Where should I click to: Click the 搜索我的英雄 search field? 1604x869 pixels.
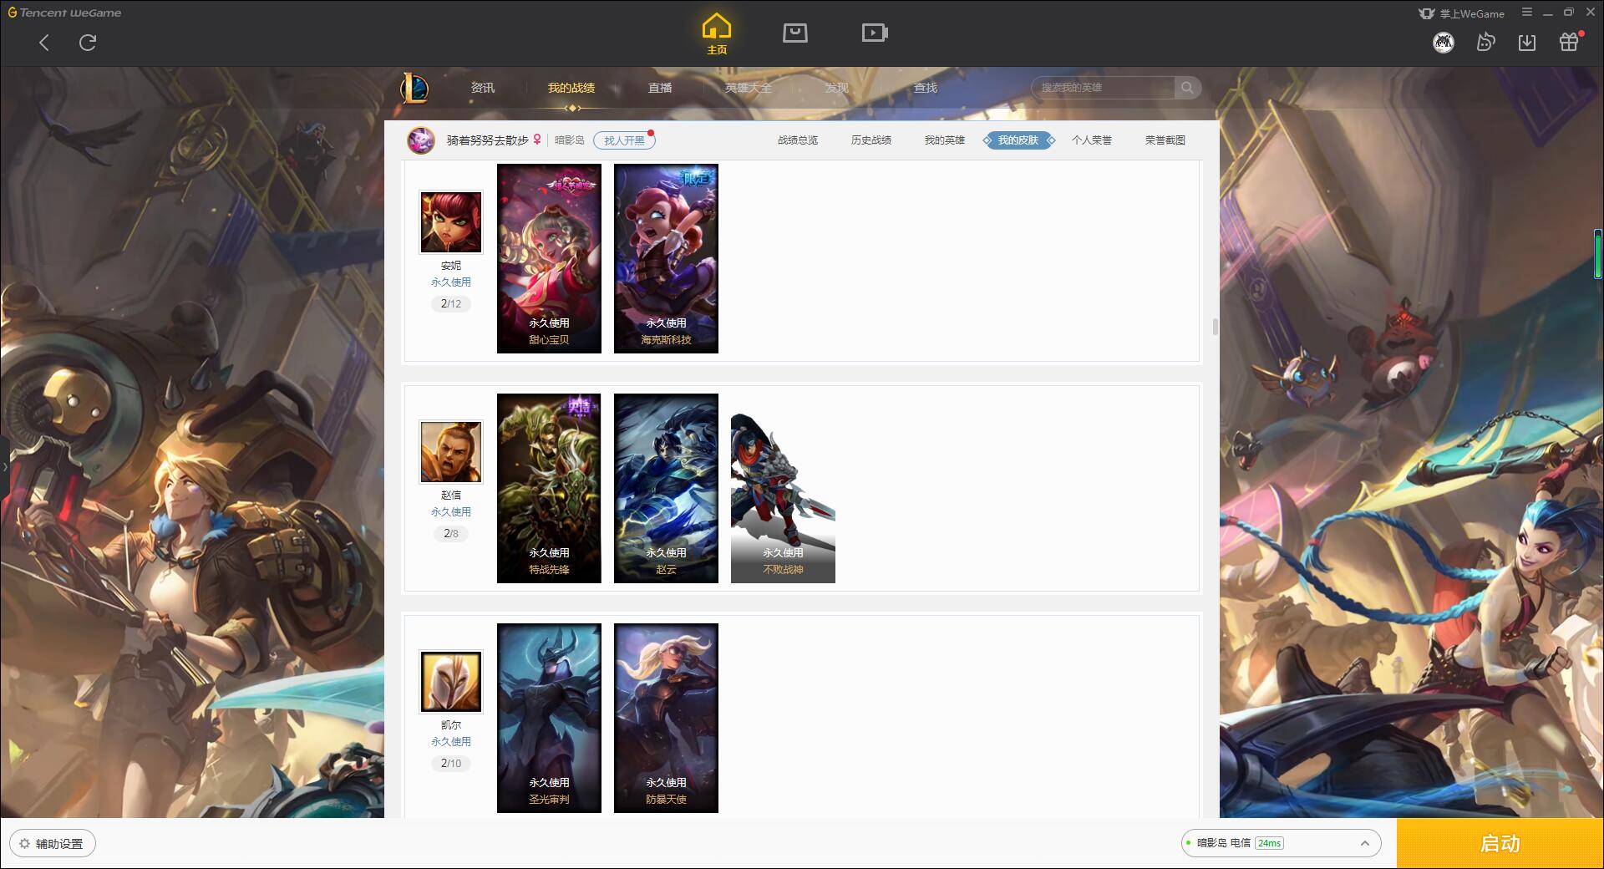(1104, 88)
